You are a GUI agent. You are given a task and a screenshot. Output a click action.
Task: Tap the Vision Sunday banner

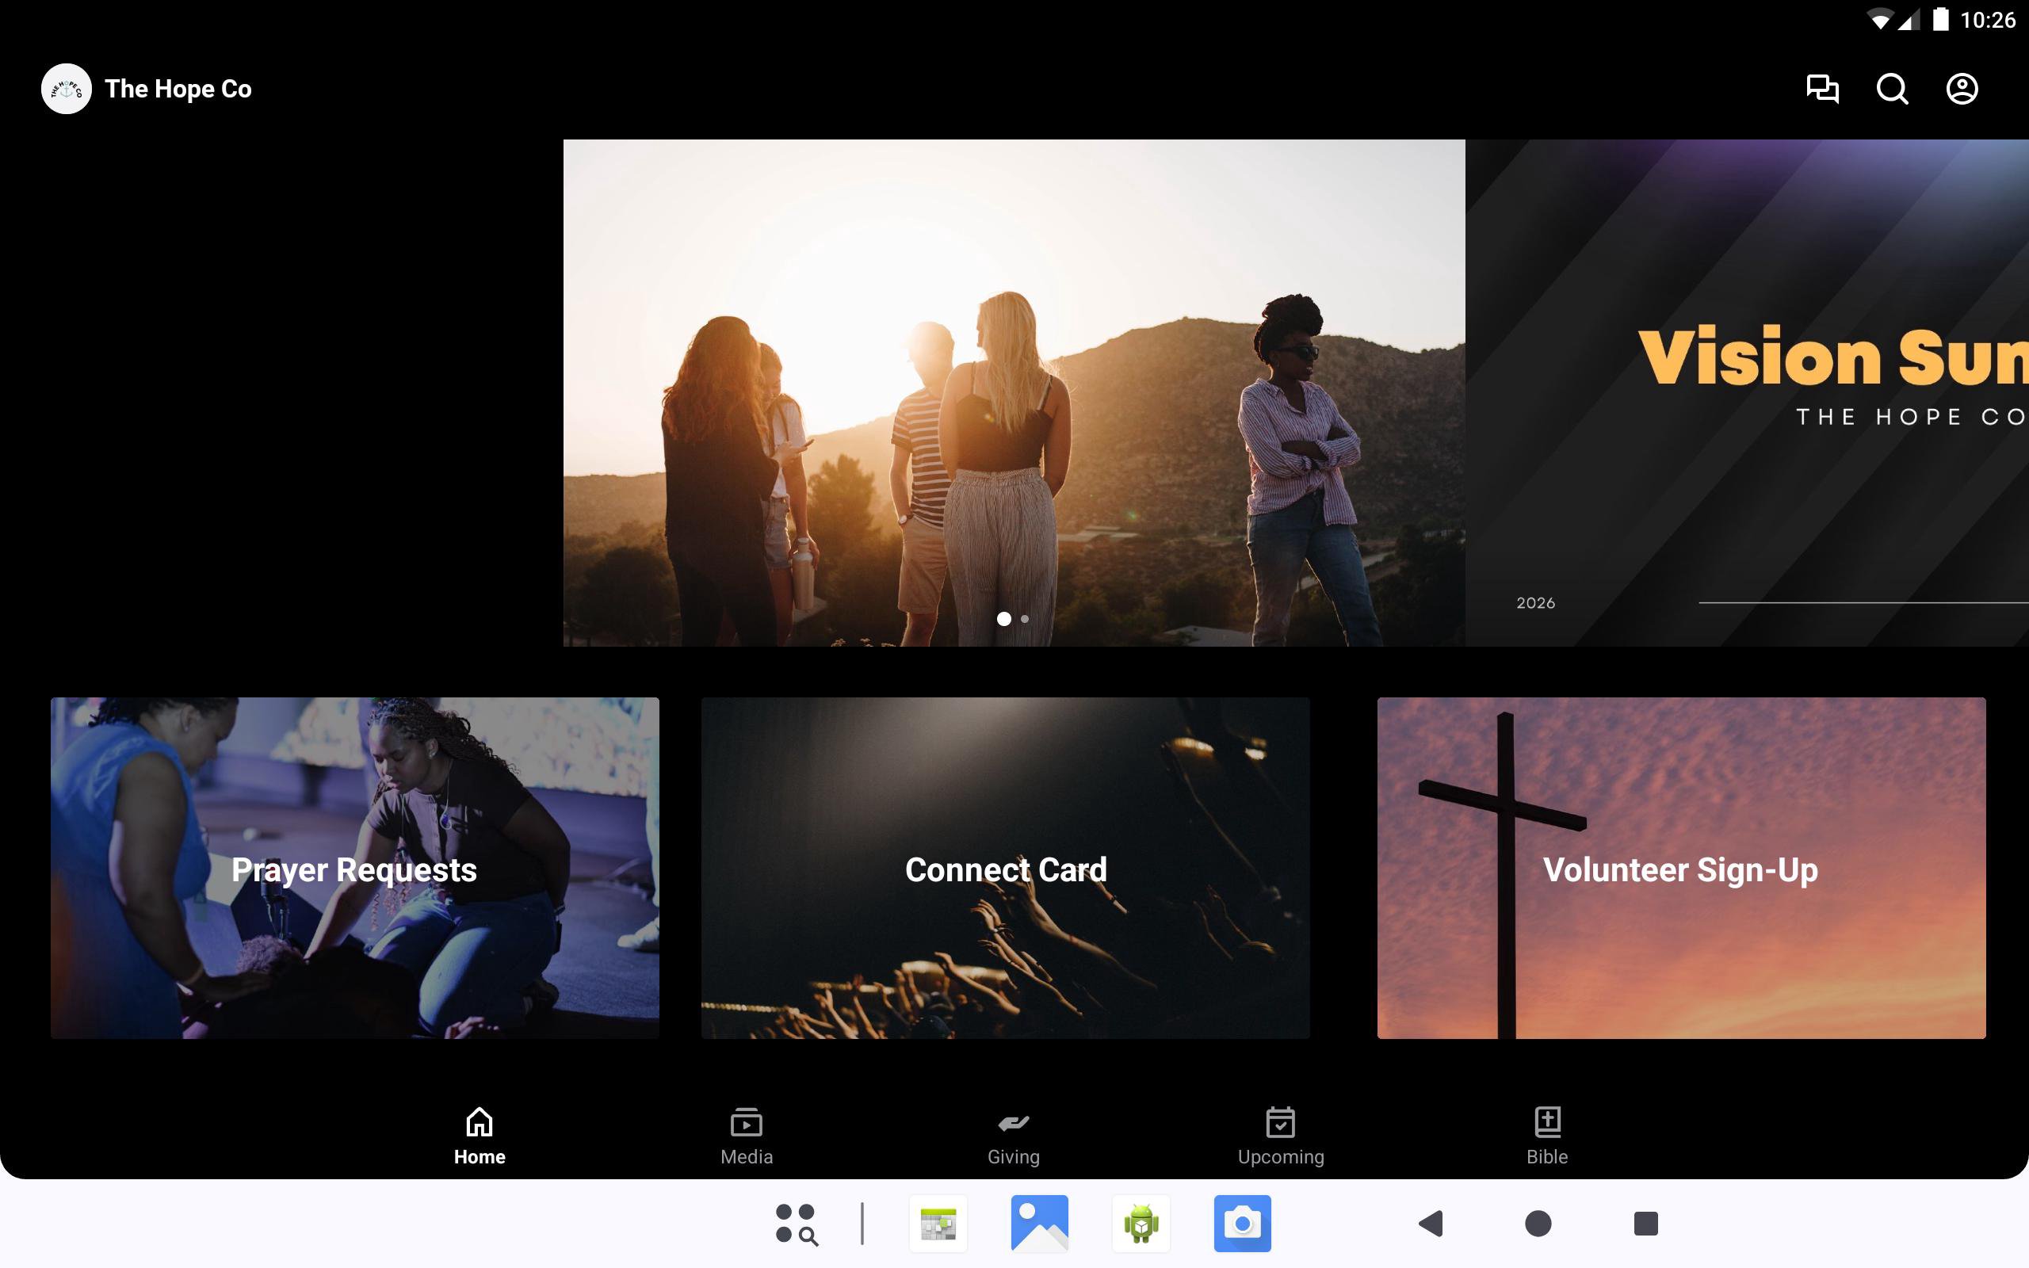(1747, 392)
